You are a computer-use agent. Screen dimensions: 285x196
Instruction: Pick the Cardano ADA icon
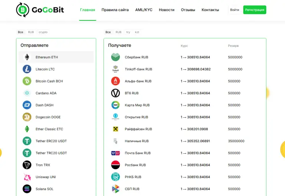point(27,93)
